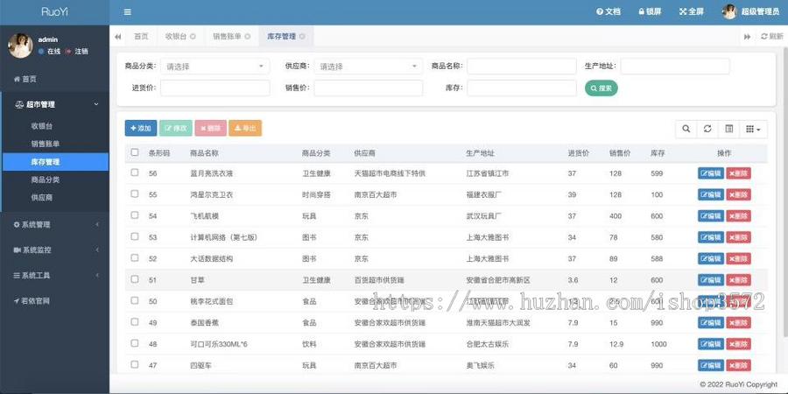The image size is (788, 394).
Task: Expand the 系统监控 sidebar menu
Action: (x=55, y=250)
